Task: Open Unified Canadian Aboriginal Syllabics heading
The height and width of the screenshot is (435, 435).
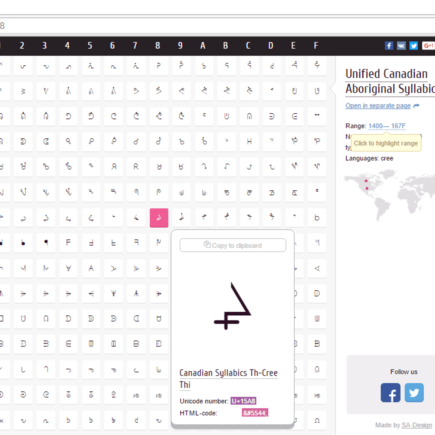Action: pyautogui.click(x=390, y=81)
